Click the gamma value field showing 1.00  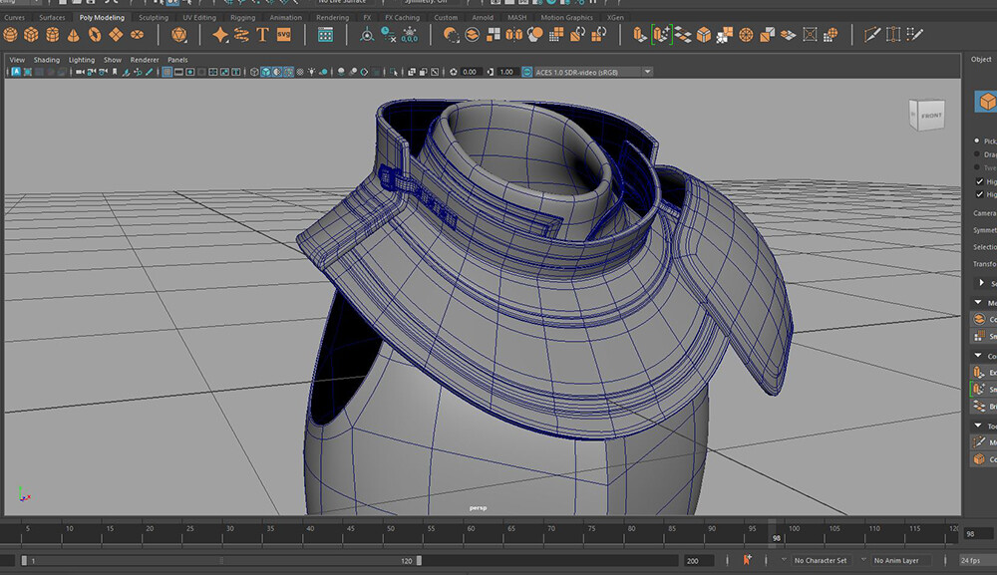[506, 72]
